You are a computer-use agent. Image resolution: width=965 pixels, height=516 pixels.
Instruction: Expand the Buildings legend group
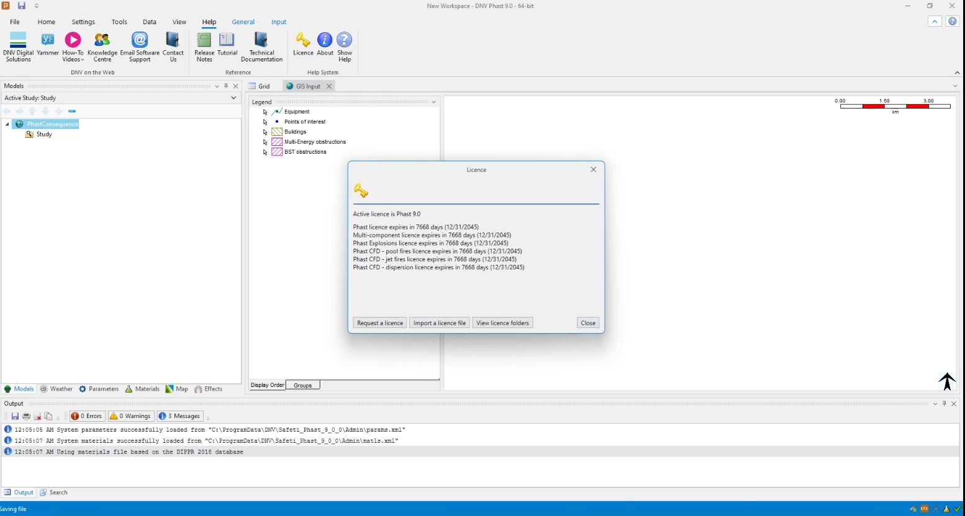pos(265,132)
